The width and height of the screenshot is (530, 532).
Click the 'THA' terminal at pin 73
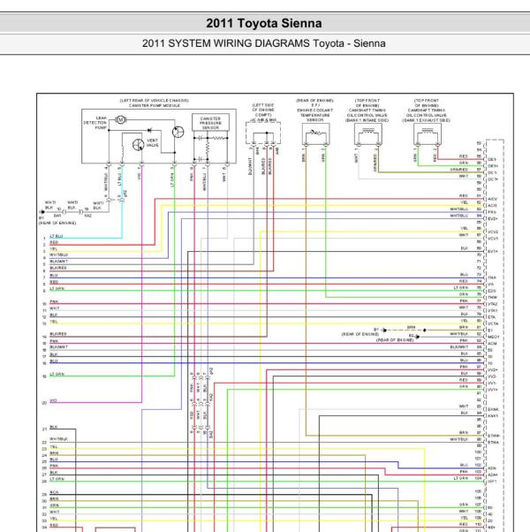(x=492, y=277)
